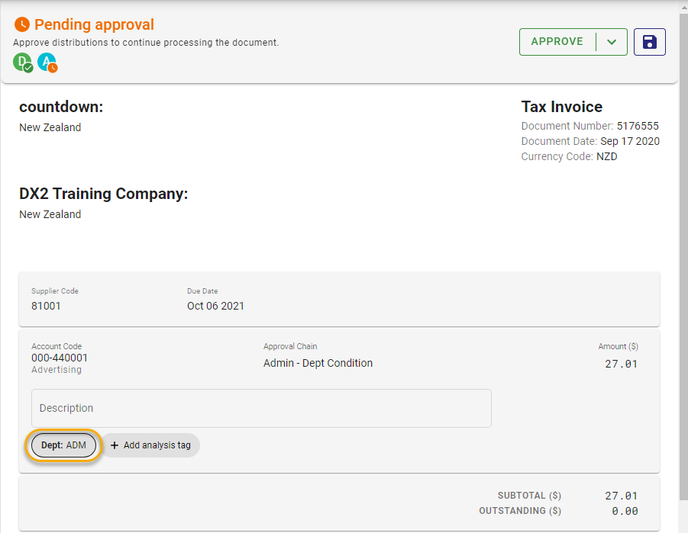Image resolution: width=688 pixels, height=533 pixels.
Task: Click the clock badge on the Approvals icon
Action: point(53,68)
